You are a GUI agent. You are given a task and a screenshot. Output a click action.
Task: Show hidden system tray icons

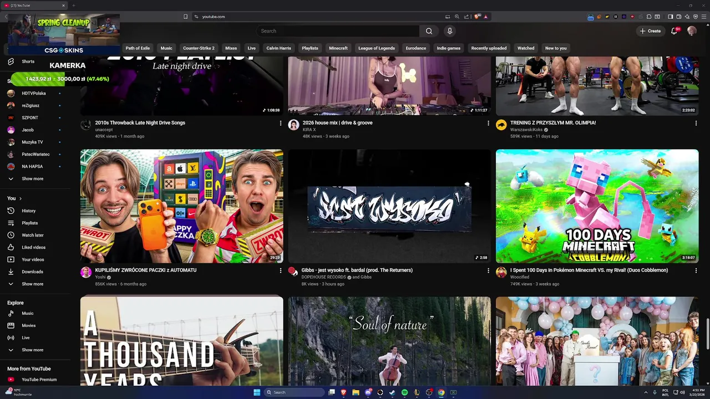(x=646, y=392)
